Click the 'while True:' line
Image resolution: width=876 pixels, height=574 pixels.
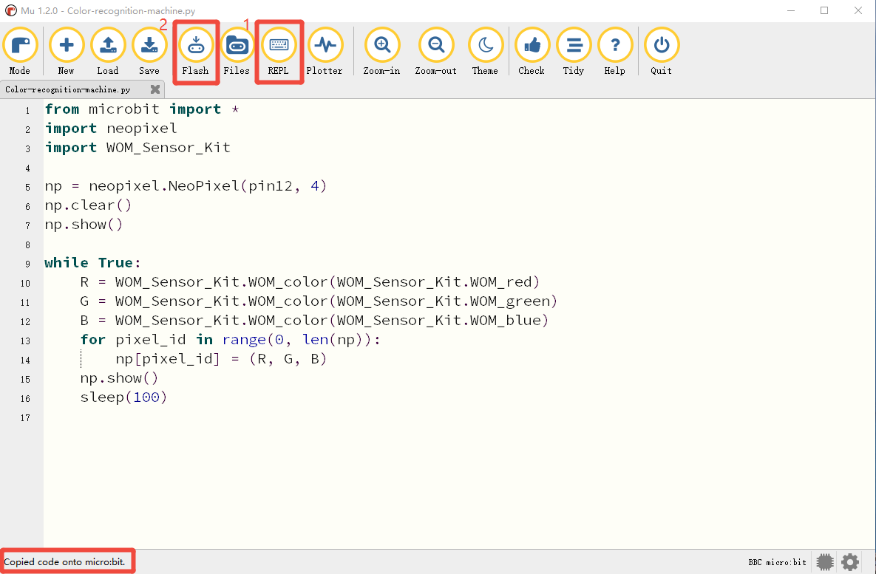coord(92,262)
